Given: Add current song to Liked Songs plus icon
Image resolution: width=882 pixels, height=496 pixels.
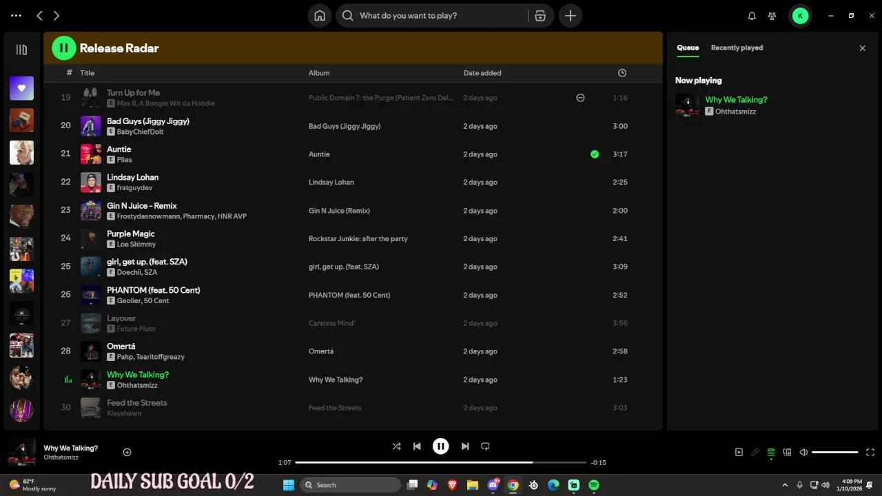Looking at the screenshot, I should tap(127, 452).
